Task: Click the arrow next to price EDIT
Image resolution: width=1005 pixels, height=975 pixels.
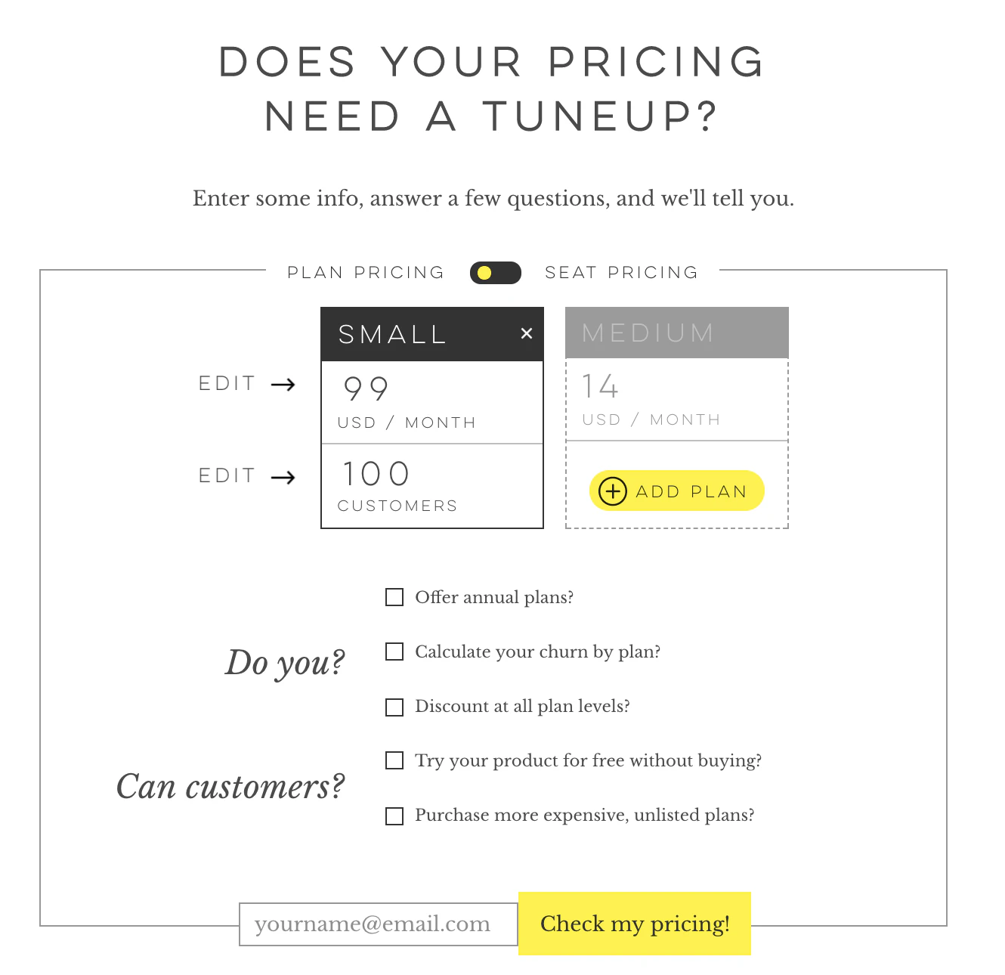Action: 283,385
